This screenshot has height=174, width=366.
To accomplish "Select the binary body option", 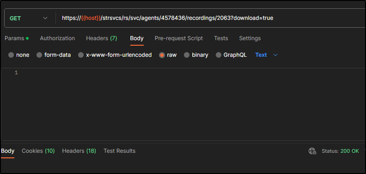I will [187, 55].
